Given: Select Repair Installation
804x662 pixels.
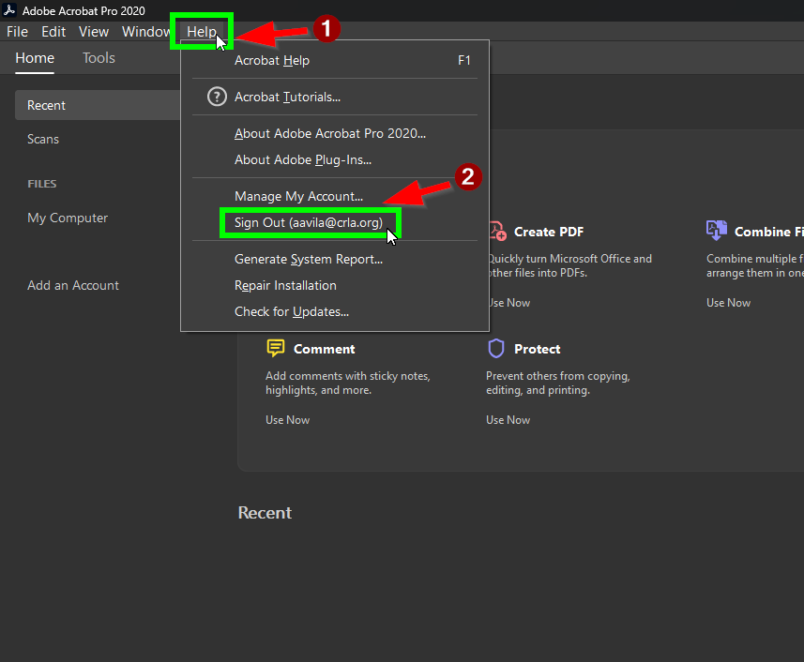Looking at the screenshot, I should [x=335, y=285].
